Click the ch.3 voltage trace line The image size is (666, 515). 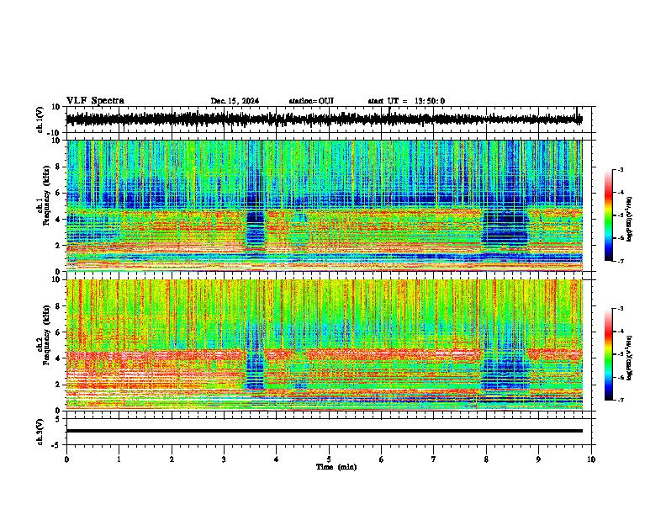324,431
